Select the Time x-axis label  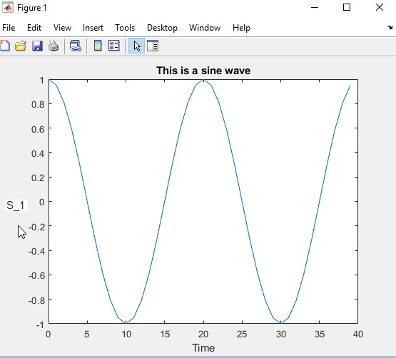click(x=203, y=348)
